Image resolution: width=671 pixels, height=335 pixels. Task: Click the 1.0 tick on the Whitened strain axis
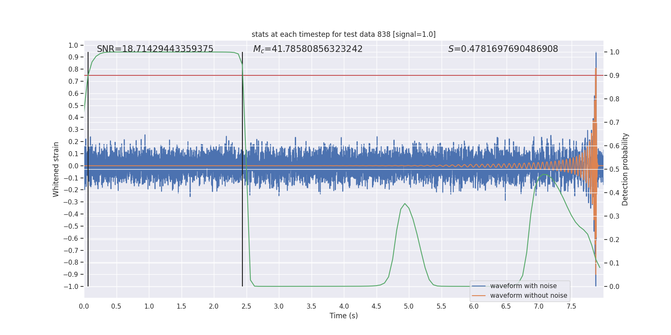[73, 45]
